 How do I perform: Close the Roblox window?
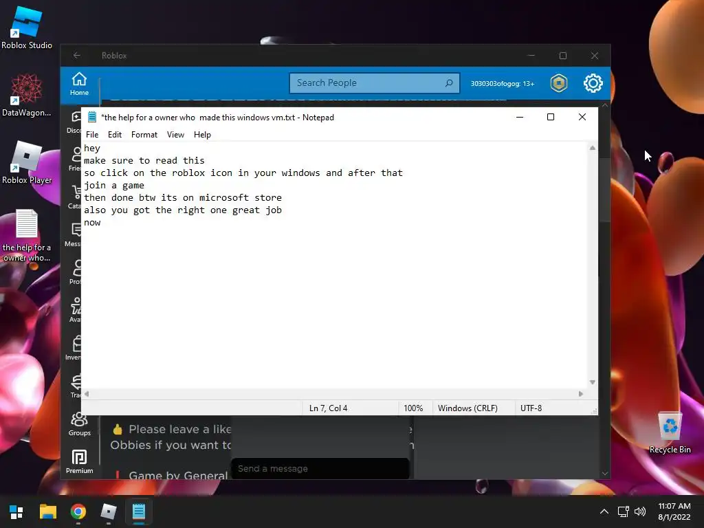coord(595,56)
